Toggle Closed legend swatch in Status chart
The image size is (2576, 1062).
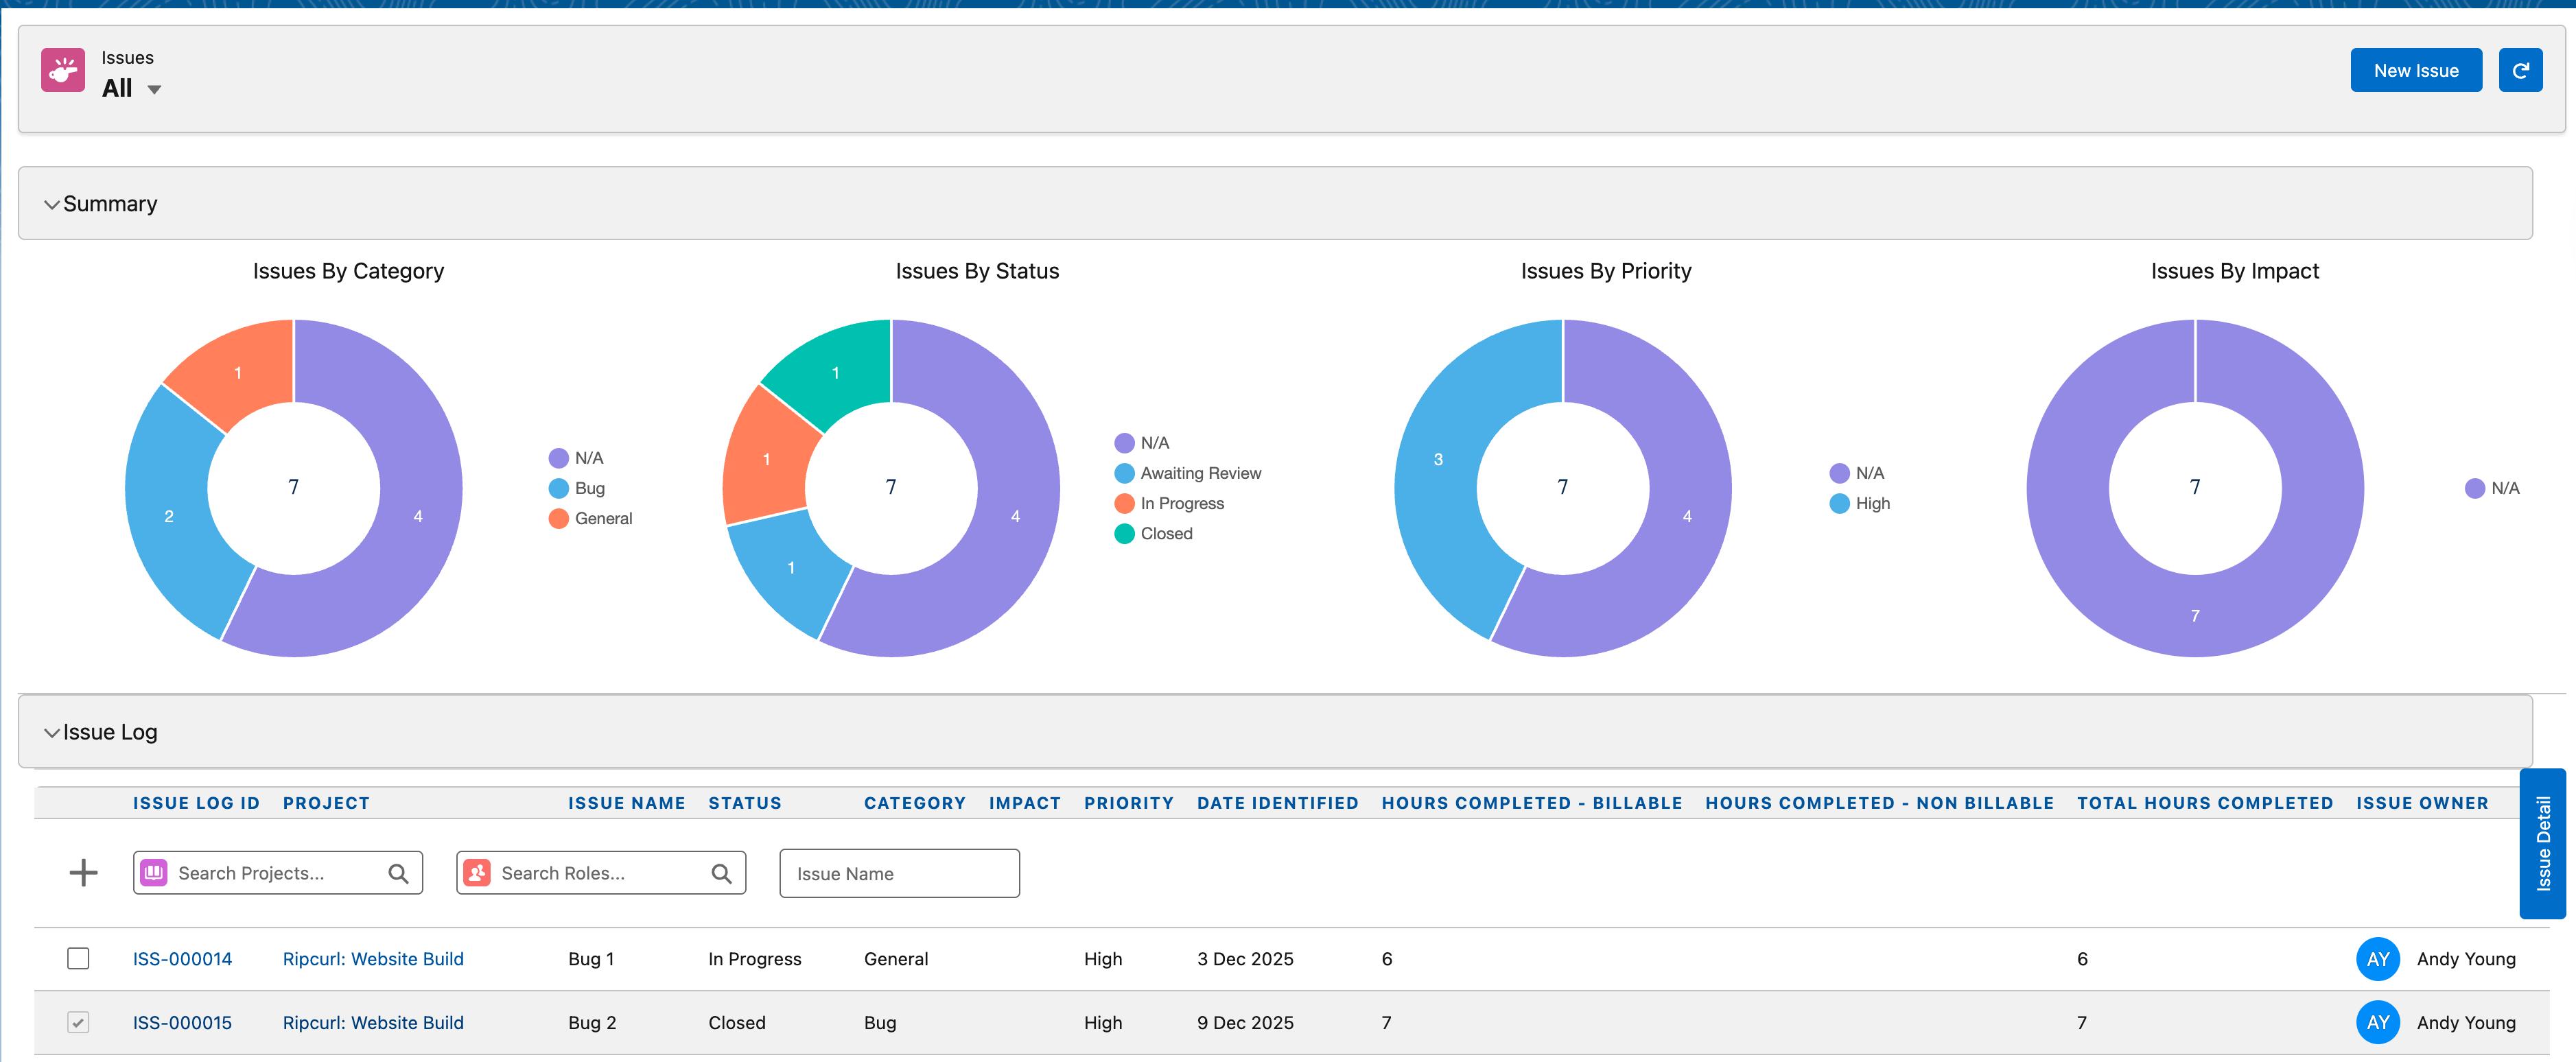[1124, 533]
